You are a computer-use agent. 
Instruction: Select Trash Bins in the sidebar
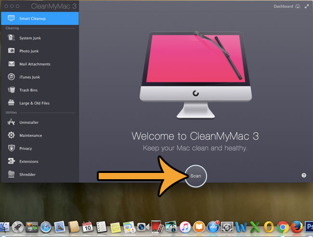coord(40,90)
